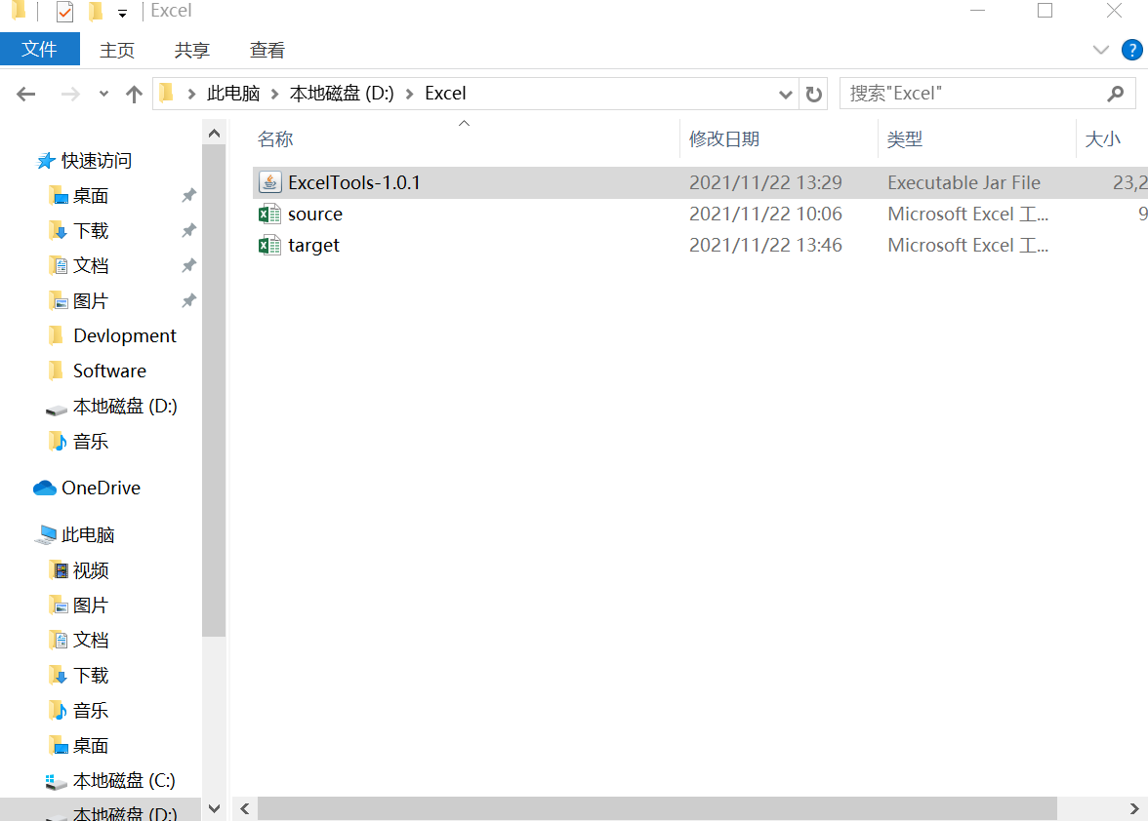This screenshot has height=821, width=1148.
Task: Click the new folder icon in title bar
Action: pyautogui.click(x=96, y=11)
